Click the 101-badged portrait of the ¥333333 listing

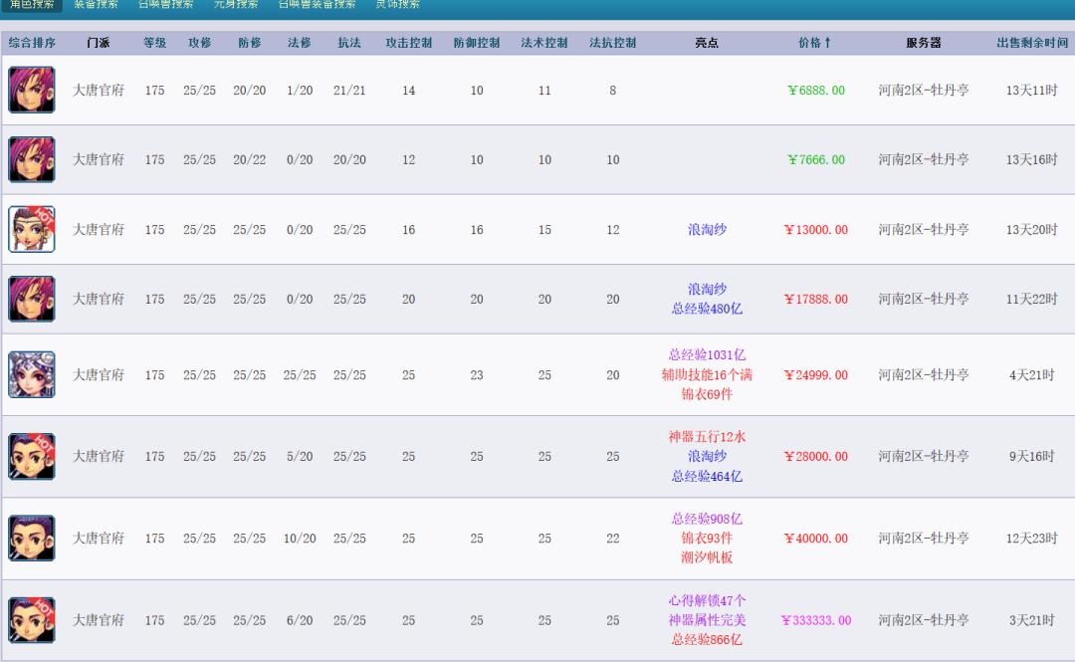coord(31,620)
